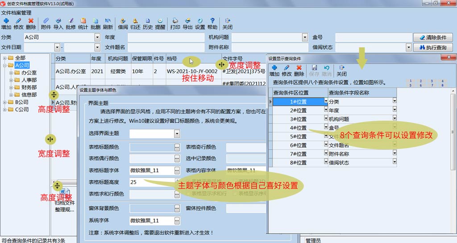Click 删除 in the 设置显示查询条件 dialog
This screenshot has width=457, height=243.
(x=299, y=71)
